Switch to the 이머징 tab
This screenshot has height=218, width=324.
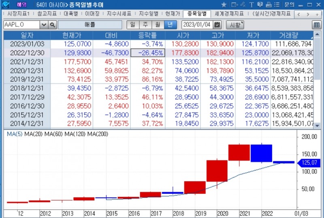click(x=92, y=14)
